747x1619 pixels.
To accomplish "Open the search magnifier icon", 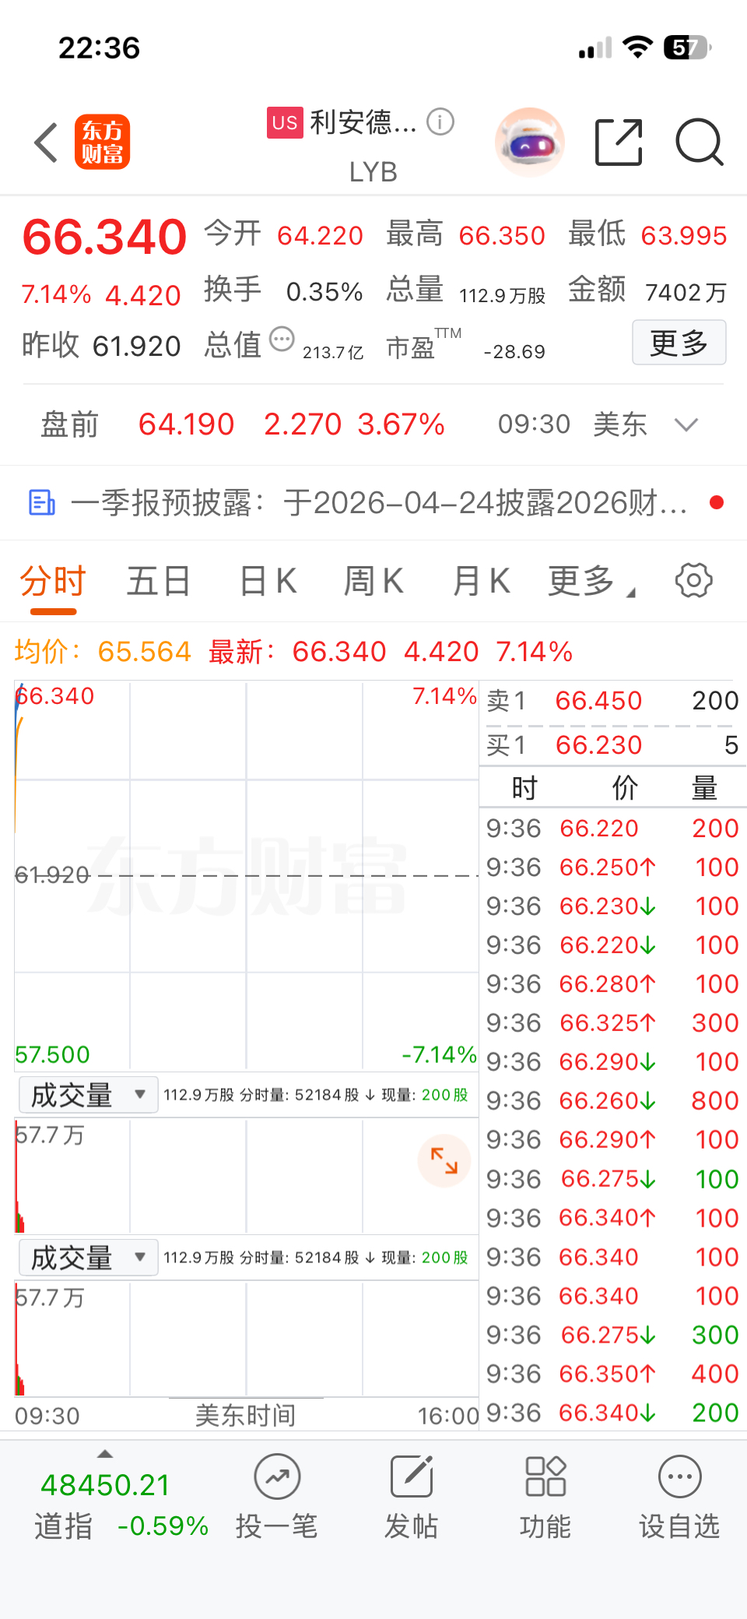I will pyautogui.click(x=700, y=143).
